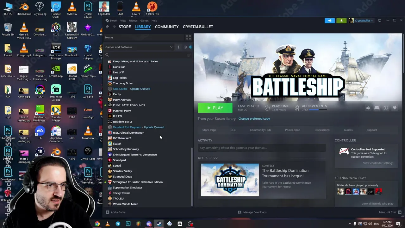Image resolution: width=405 pixels, height=228 pixels.
Task: Show game info via the info icon
Action: pos(386,108)
